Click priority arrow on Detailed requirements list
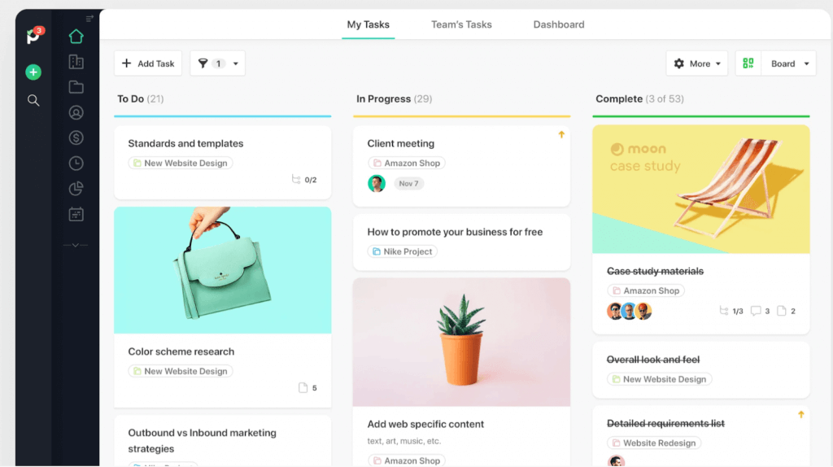The image size is (833, 467). (x=800, y=414)
